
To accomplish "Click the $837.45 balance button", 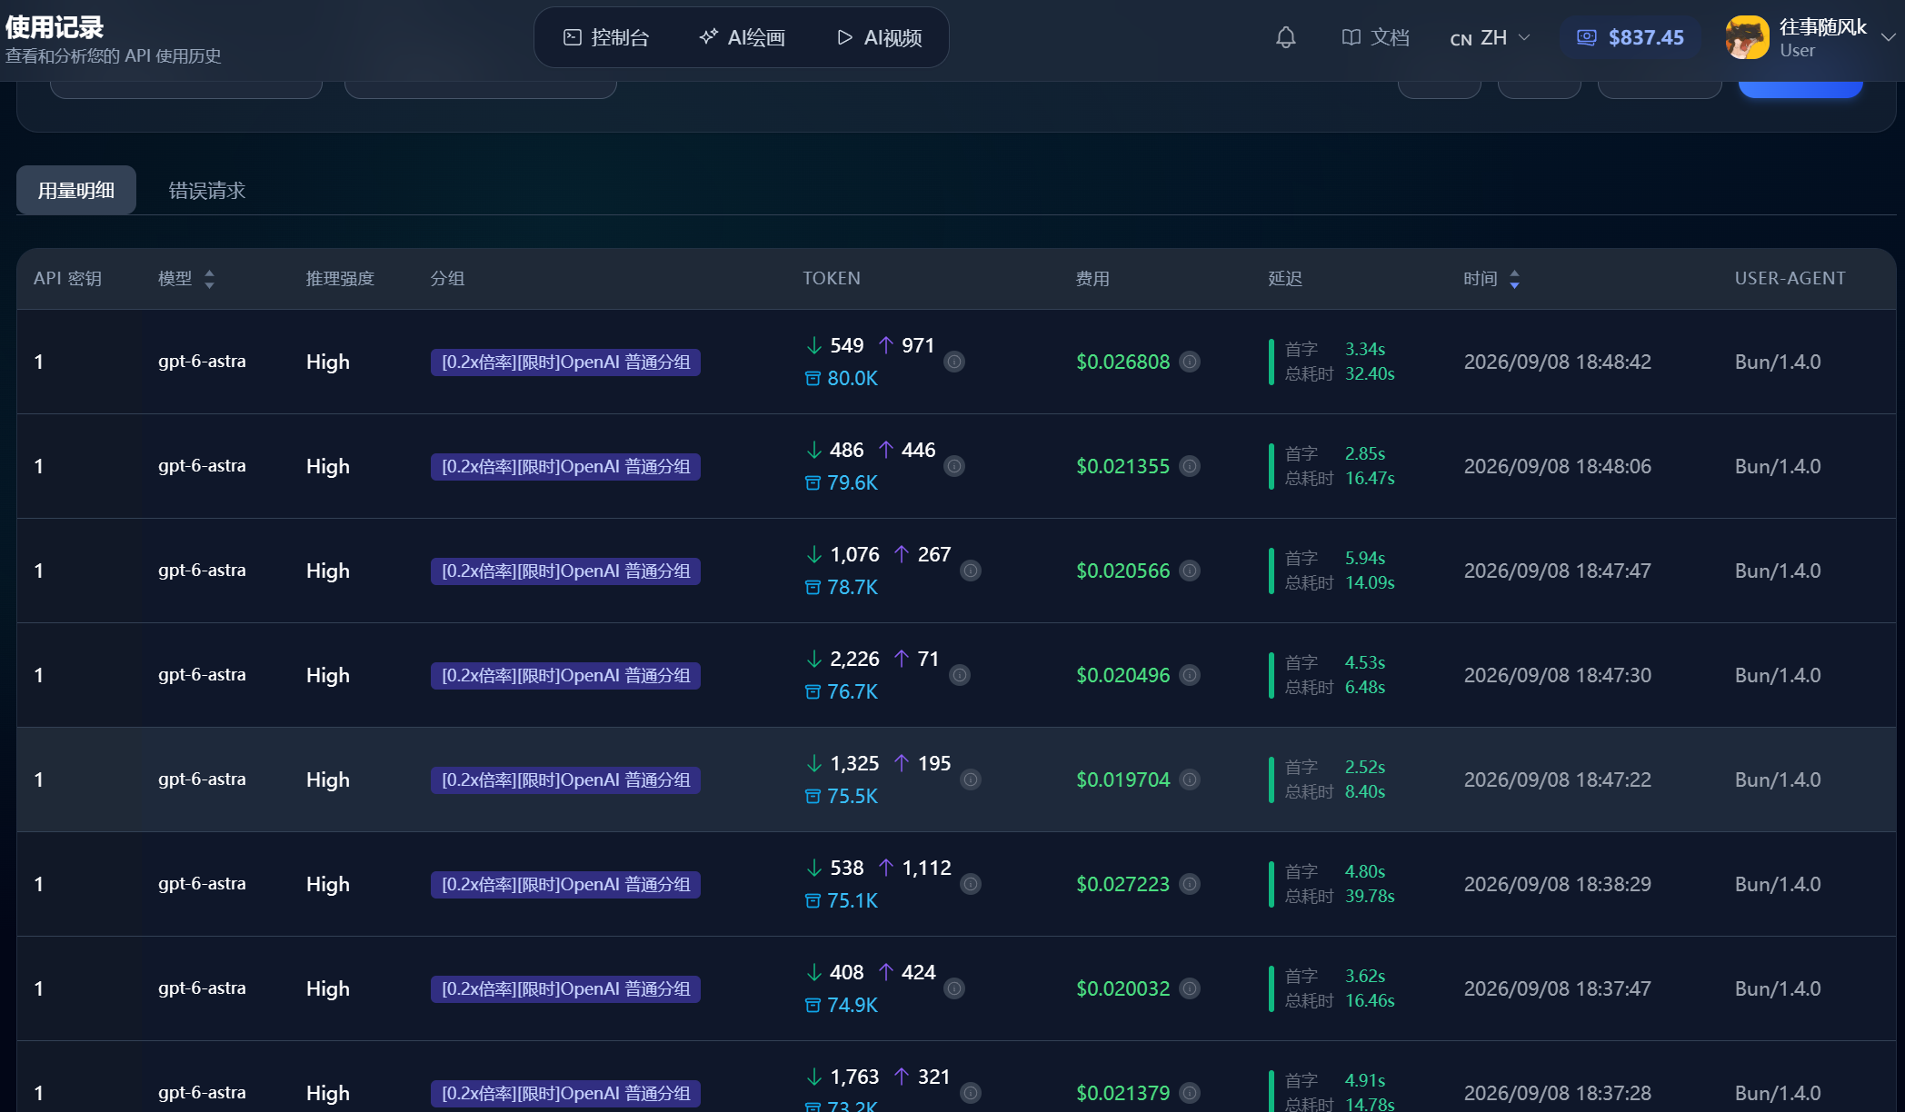I will point(1631,37).
